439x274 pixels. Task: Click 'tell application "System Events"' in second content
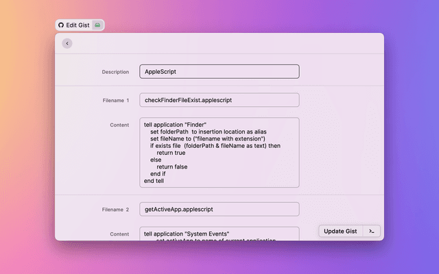coord(187,234)
